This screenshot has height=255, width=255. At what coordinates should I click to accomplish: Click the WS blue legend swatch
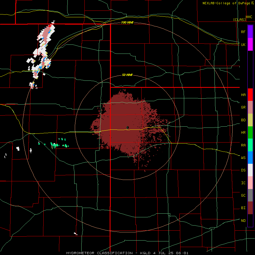pyautogui.click(x=250, y=158)
